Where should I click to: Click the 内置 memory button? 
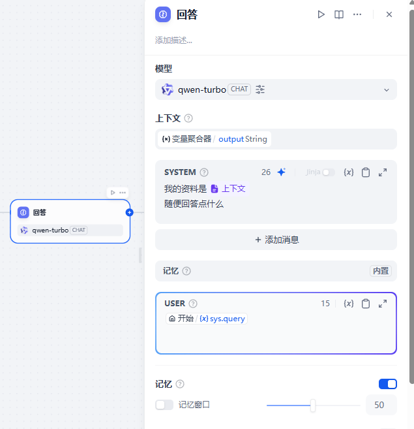pos(381,271)
